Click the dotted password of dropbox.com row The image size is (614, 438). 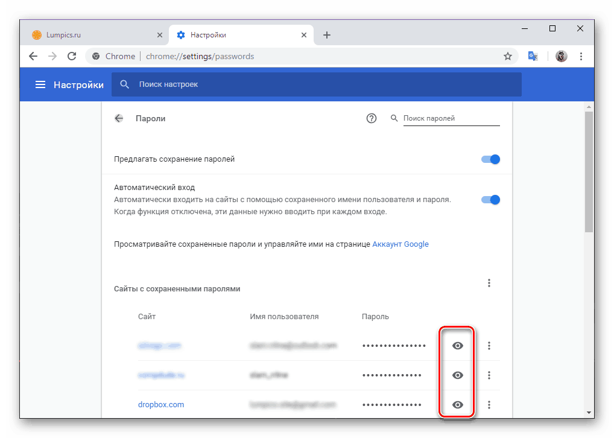[x=392, y=405]
